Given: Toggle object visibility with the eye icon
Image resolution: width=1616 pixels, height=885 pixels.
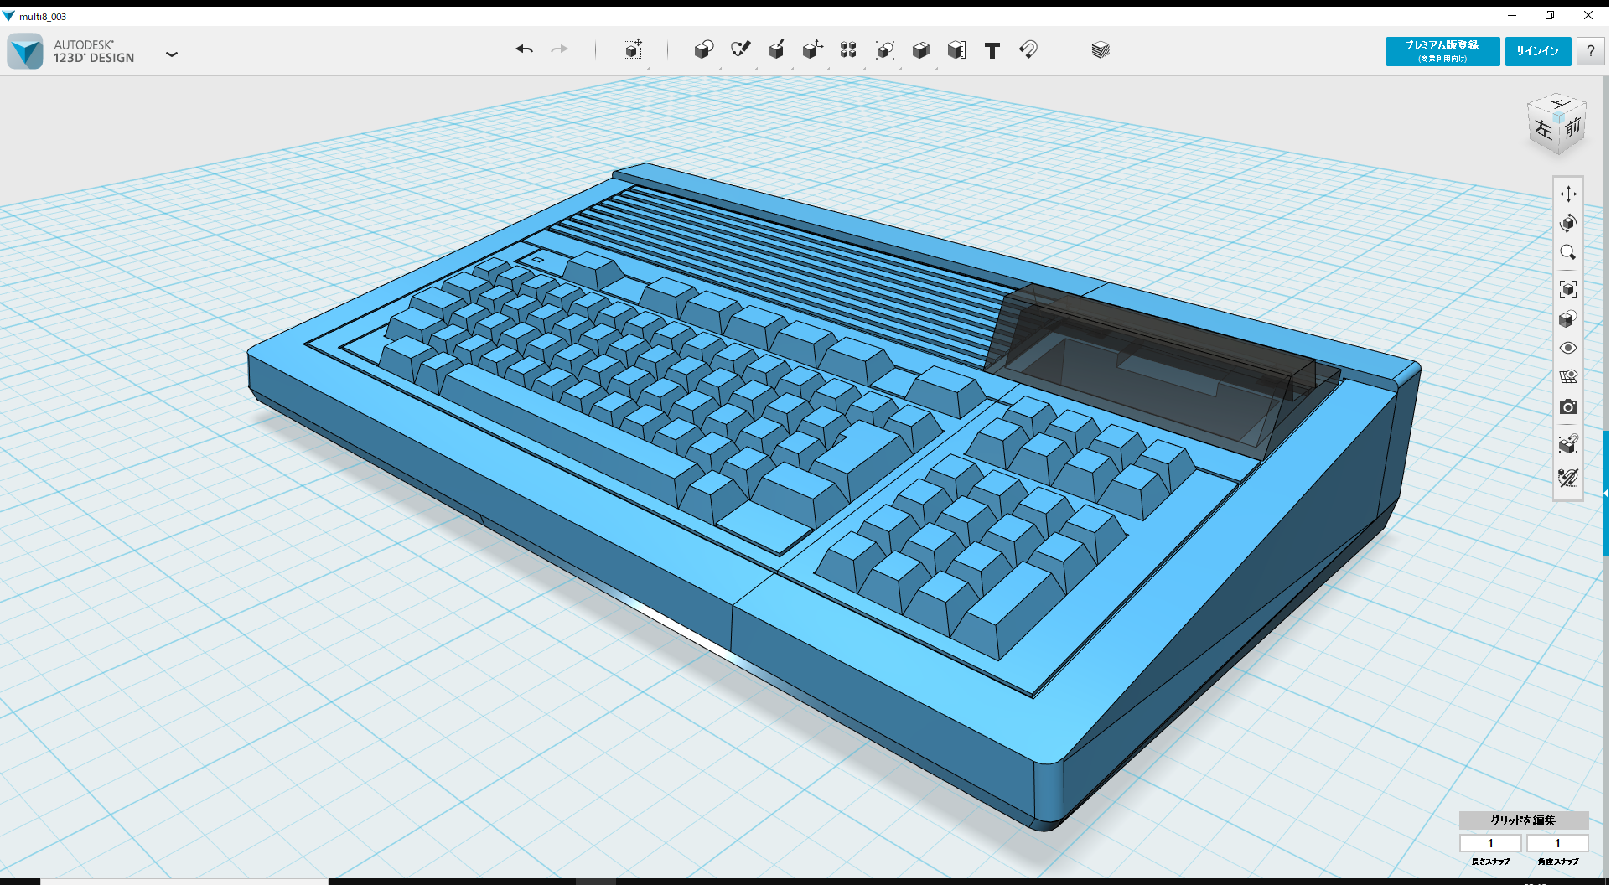Looking at the screenshot, I should point(1568,347).
